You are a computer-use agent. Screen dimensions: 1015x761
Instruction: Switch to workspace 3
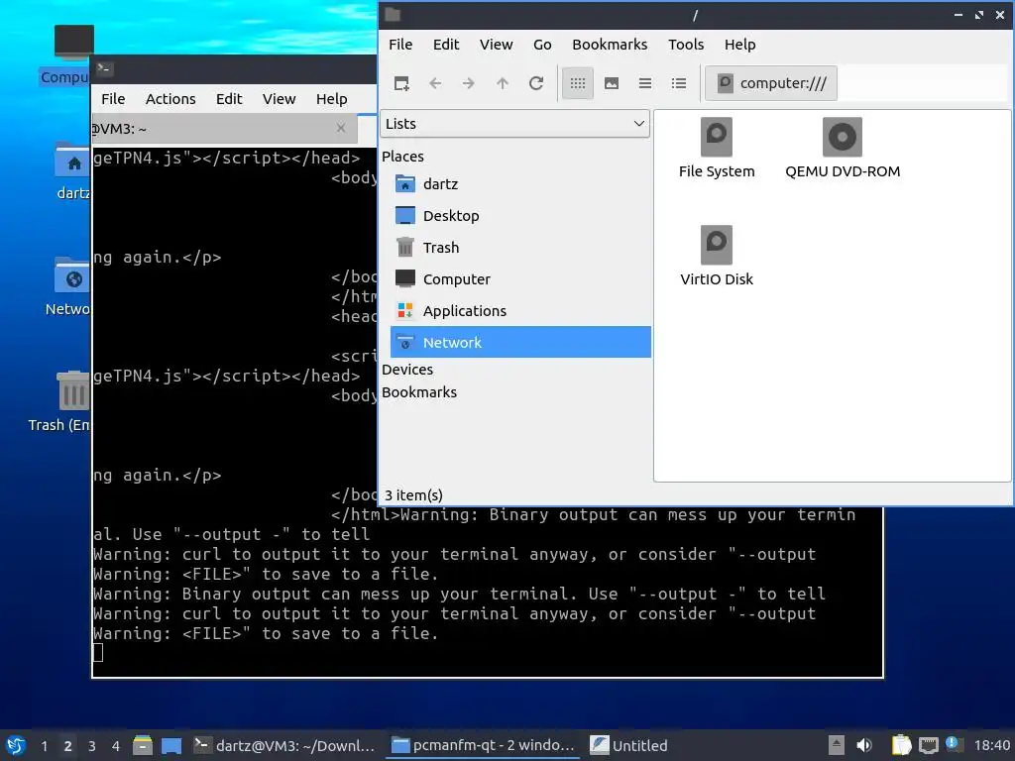[92, 746]
